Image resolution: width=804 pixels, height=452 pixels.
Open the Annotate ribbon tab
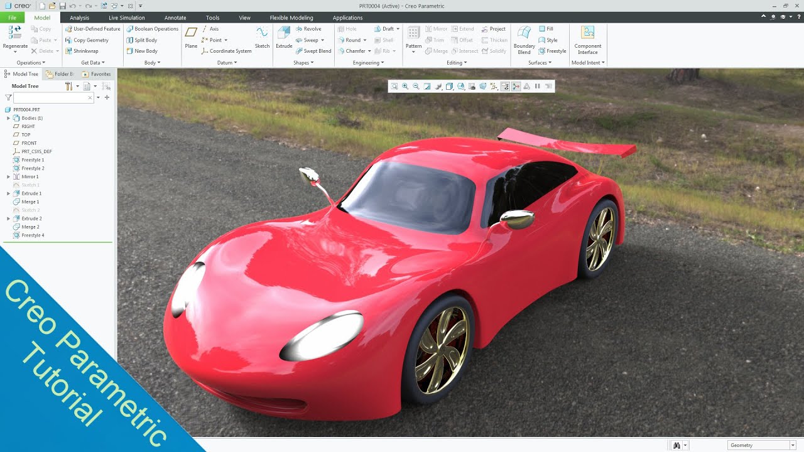pos(175,18)
